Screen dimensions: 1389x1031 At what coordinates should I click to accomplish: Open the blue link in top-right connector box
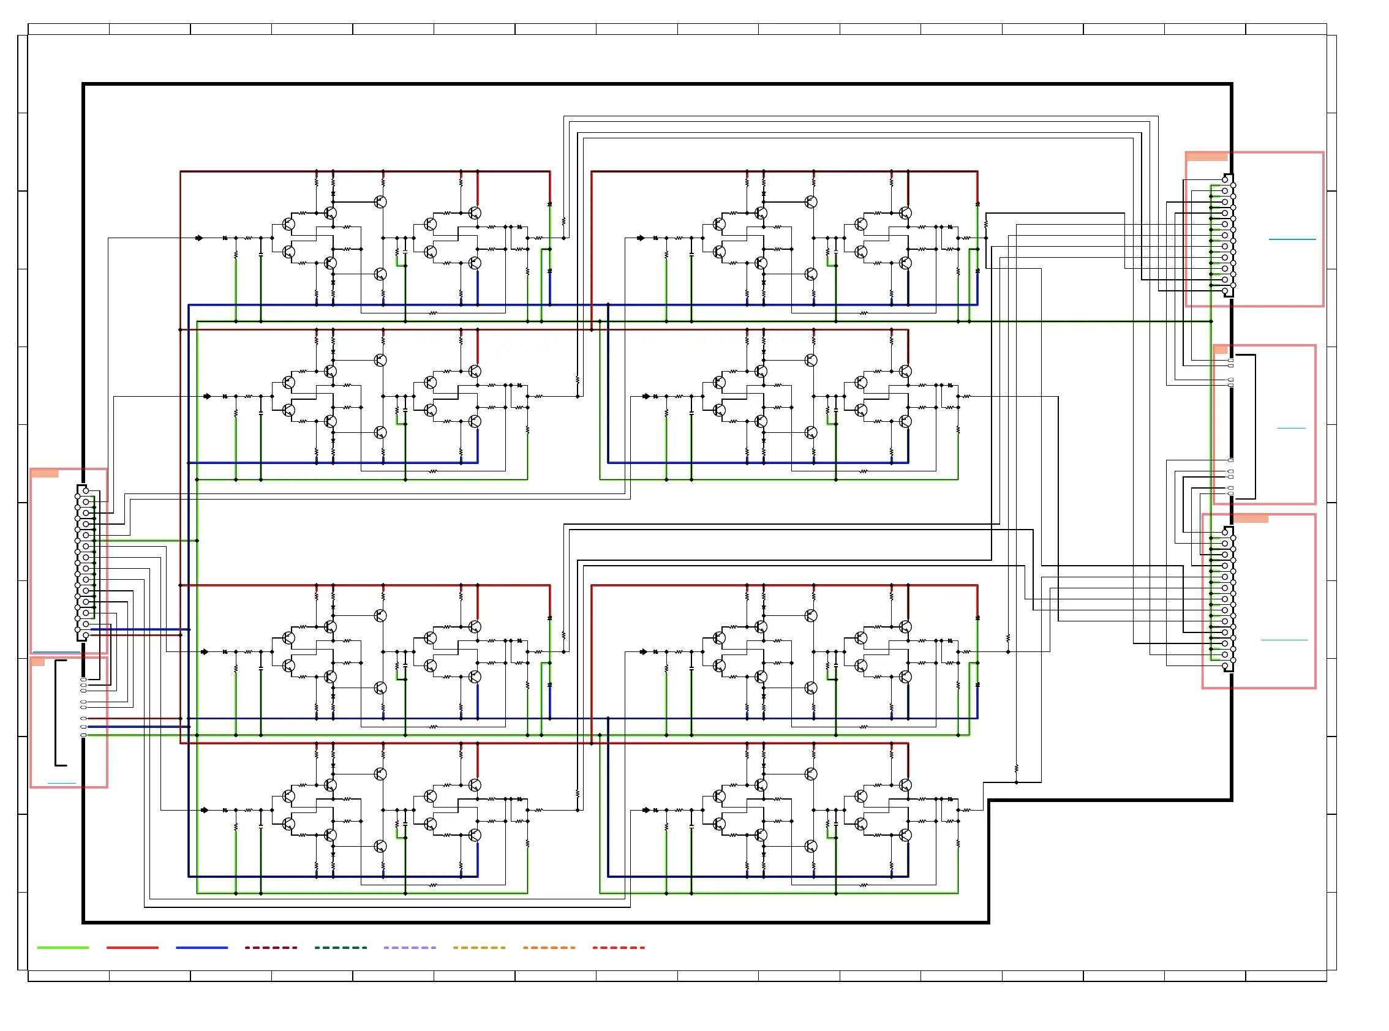[x=1292, y=239]
